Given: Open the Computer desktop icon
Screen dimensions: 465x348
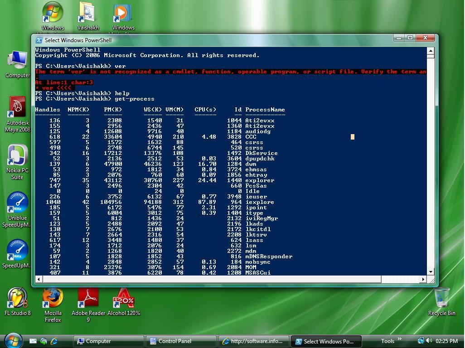Looking at the screenshot, I should (x=18, y=65).
